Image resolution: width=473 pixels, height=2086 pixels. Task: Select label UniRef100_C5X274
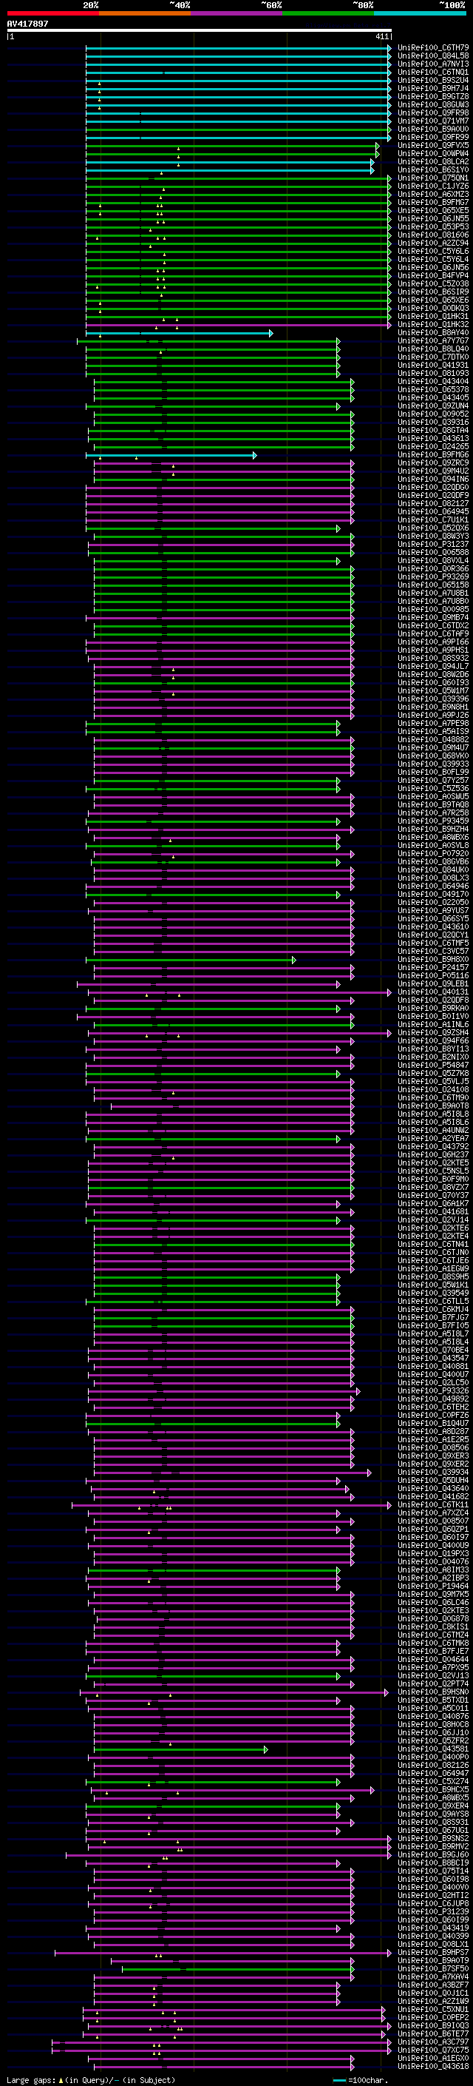pos(432,1782)
